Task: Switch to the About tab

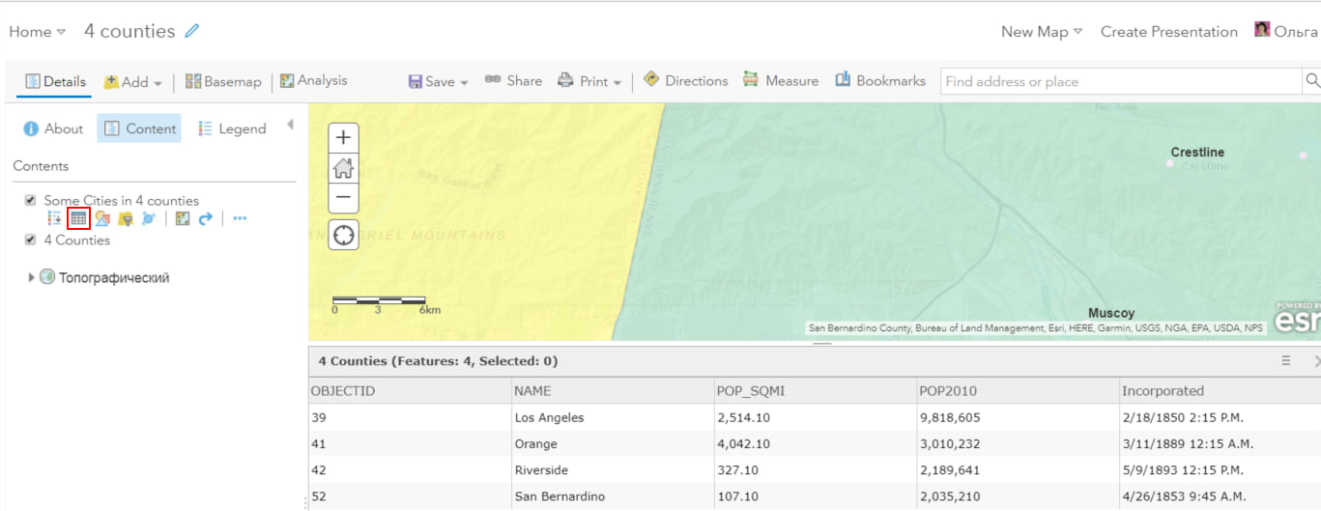Action: coord(53,128)
